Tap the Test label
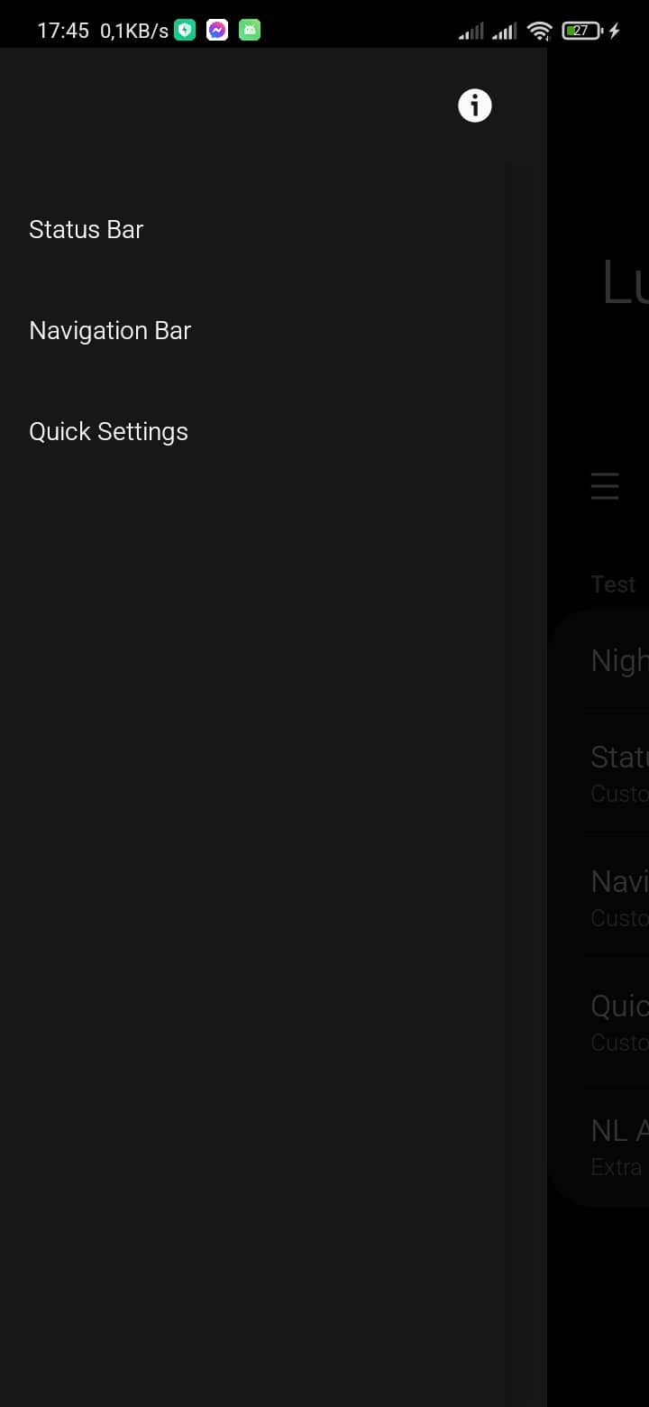The image size is (649, 1407). pyautogui.click(x=613, y=584)
